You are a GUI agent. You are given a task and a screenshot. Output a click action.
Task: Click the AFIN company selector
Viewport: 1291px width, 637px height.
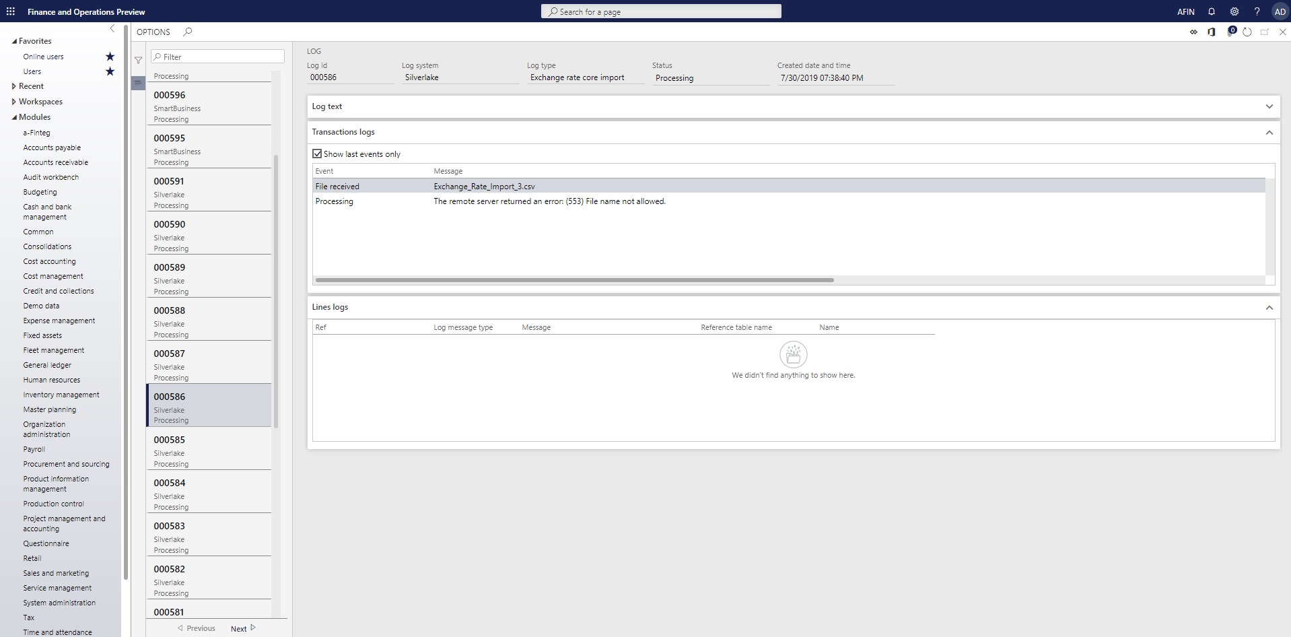(x=1185, y=11)
